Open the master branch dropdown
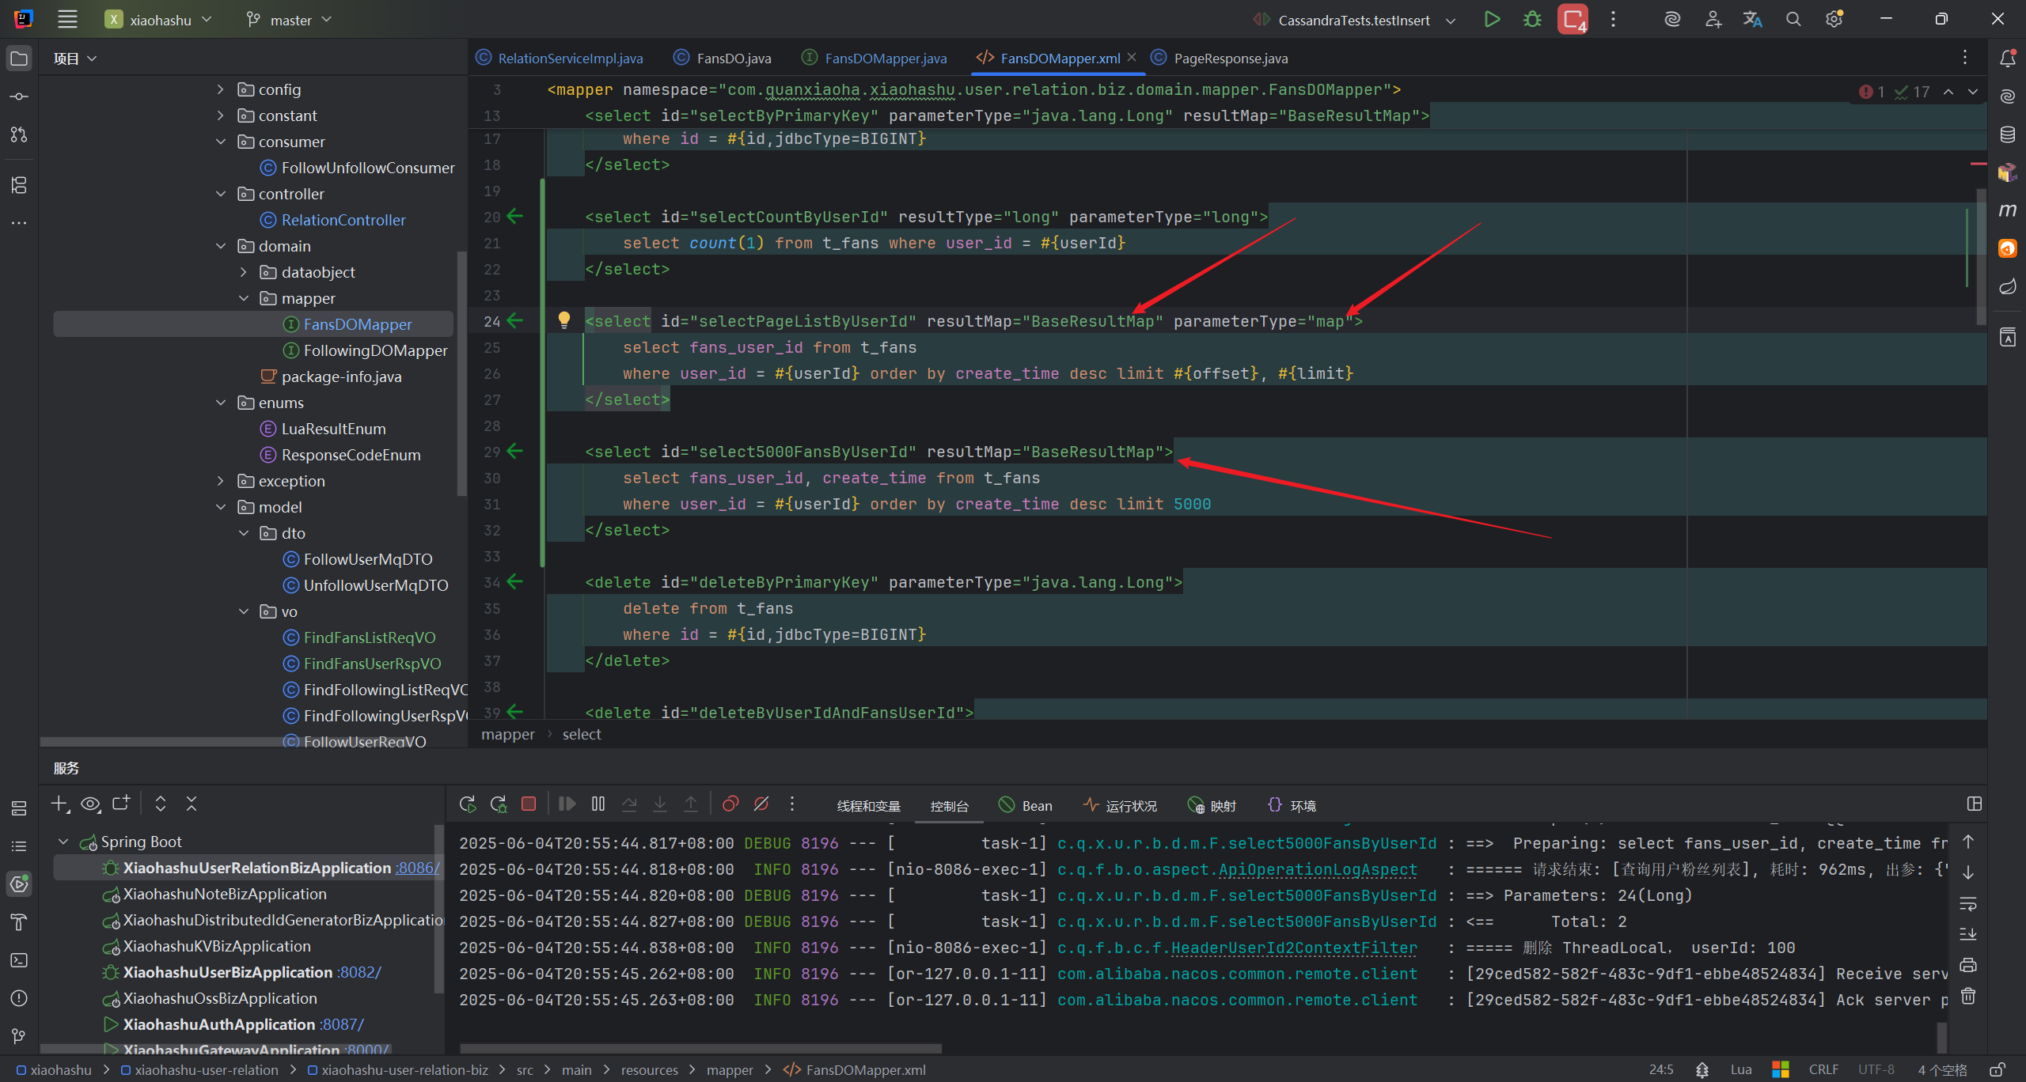The image size is (2026, 1082). click(x=289, y=20)
